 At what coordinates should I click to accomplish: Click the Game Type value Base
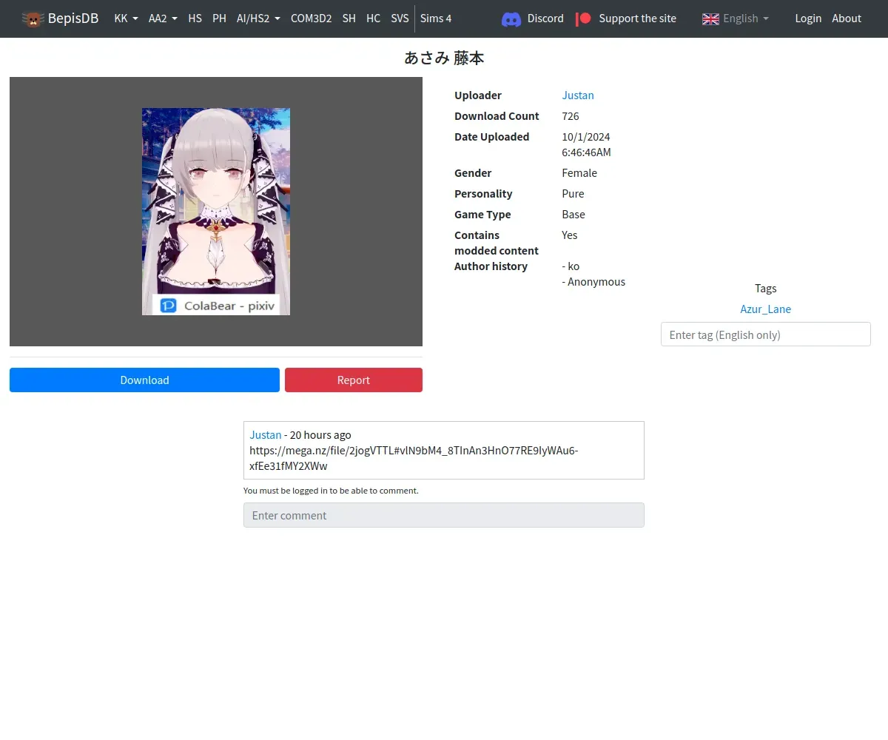pyautogui.click(x=573, y=215)
